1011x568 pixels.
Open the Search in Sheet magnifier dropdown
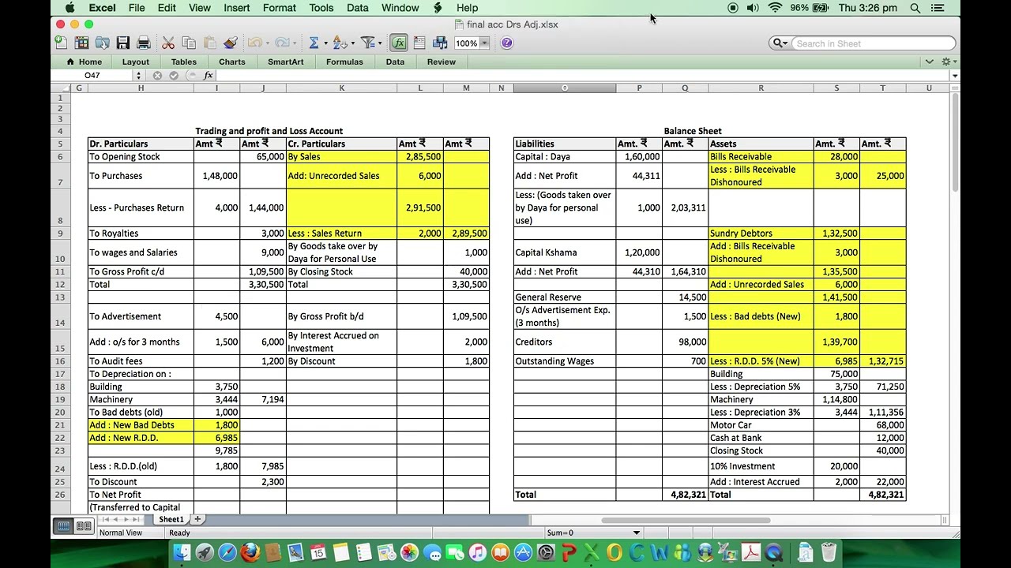[781, 43]
